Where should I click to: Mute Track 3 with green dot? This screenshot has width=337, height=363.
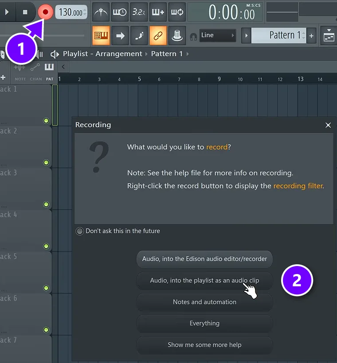coord(46,204)
